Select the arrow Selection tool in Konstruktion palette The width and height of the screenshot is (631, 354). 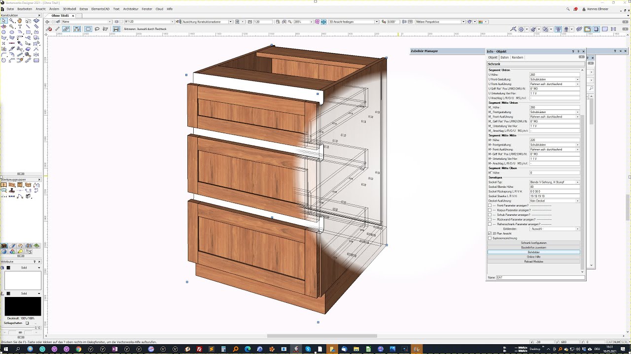pos(4,21)
